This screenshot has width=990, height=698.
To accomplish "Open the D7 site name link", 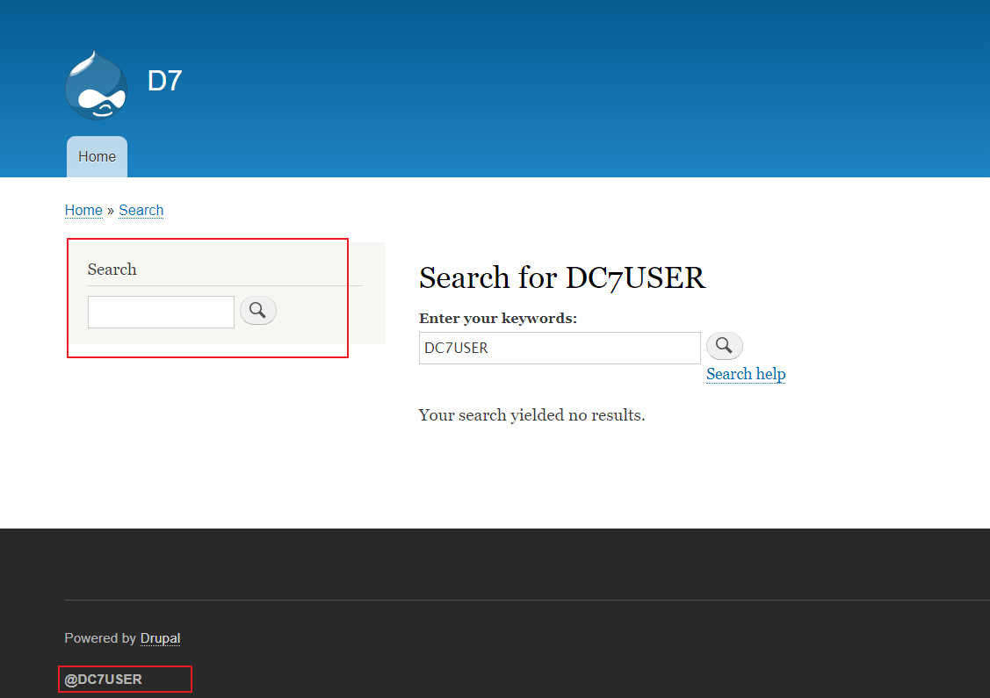I will click(165, 81).
